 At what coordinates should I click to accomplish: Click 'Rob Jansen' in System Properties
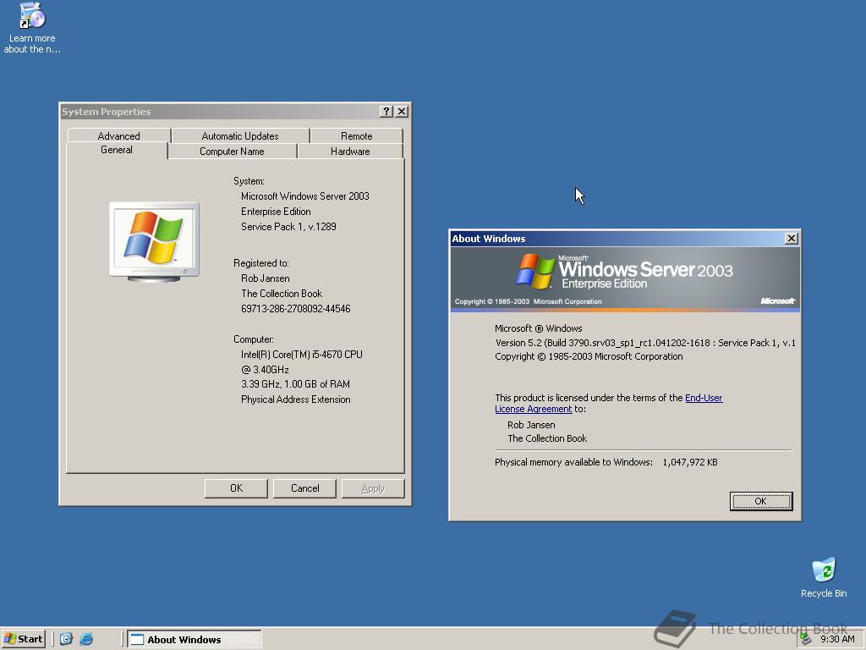click(265, 278)
